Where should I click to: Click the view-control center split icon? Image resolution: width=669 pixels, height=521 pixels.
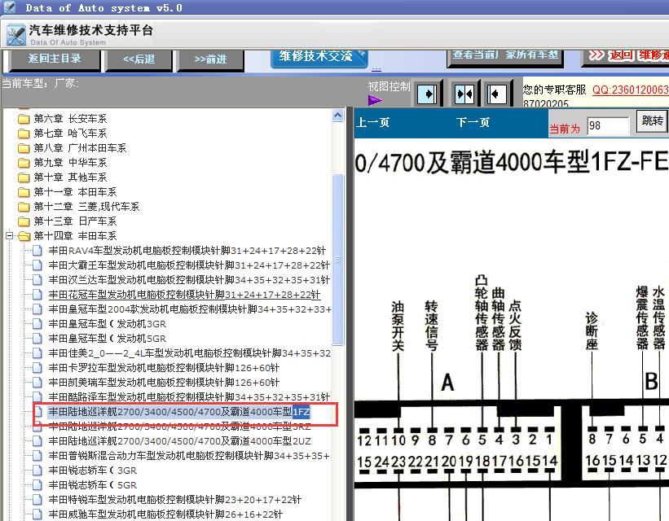click(464, 94)
